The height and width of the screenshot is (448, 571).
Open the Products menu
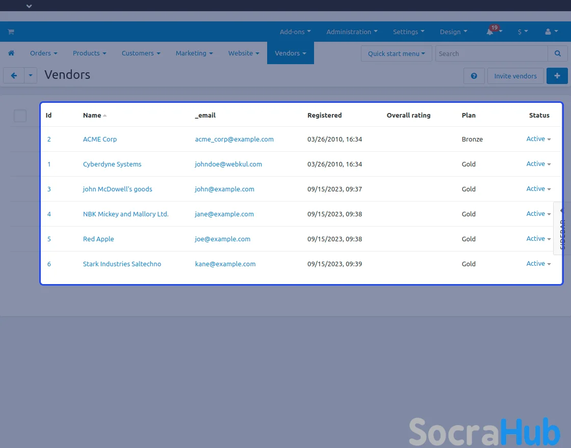pyautogui.click(x=89, y=53)
